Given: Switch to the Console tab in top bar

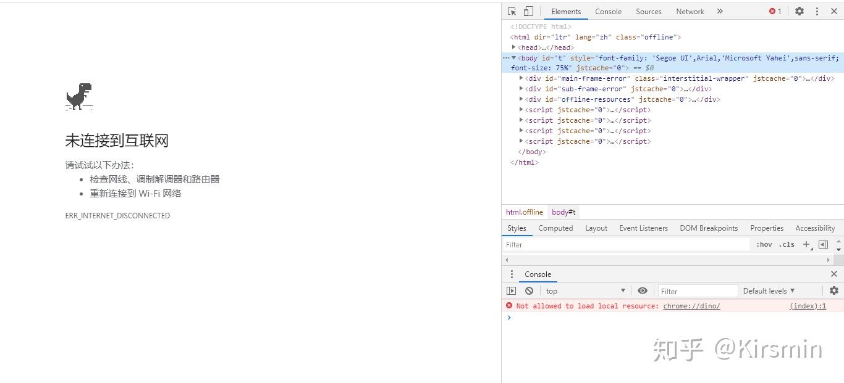Looking at the screenshot, I should [609, 11].
